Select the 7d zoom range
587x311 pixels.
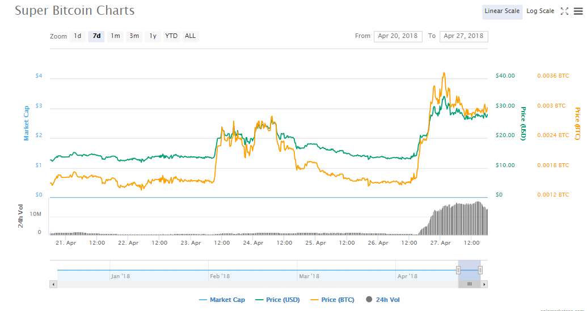96,36
